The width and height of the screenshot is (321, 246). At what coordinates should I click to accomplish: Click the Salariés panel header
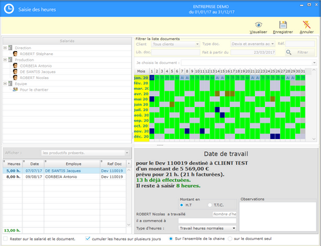(x=67, y=41)
